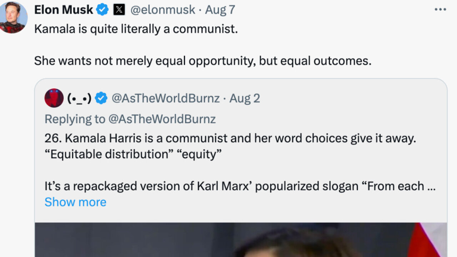The width and height of the screenshot is (457, 257).
Task: Open the three-dot more options menu
Action: point(440,10)
